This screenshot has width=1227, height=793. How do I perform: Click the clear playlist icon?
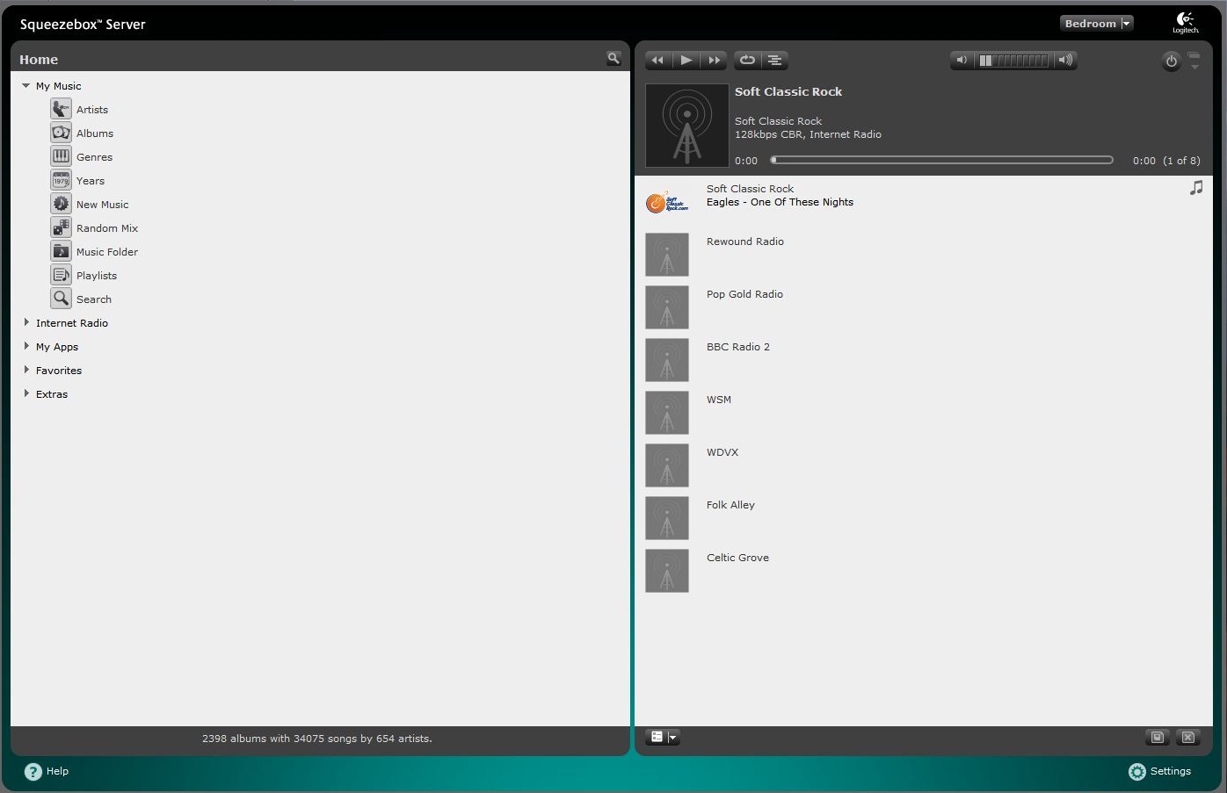click(1187, 737)
